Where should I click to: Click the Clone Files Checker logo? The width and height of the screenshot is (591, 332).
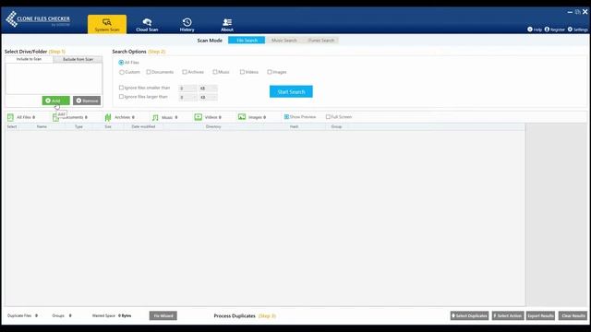tap(38, 19)
